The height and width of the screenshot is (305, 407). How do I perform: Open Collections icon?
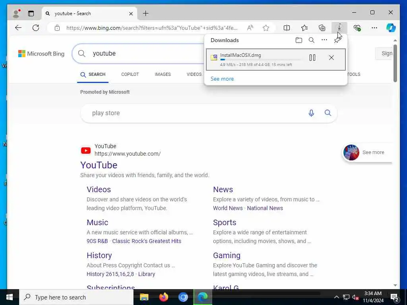[x=322, y=28]
